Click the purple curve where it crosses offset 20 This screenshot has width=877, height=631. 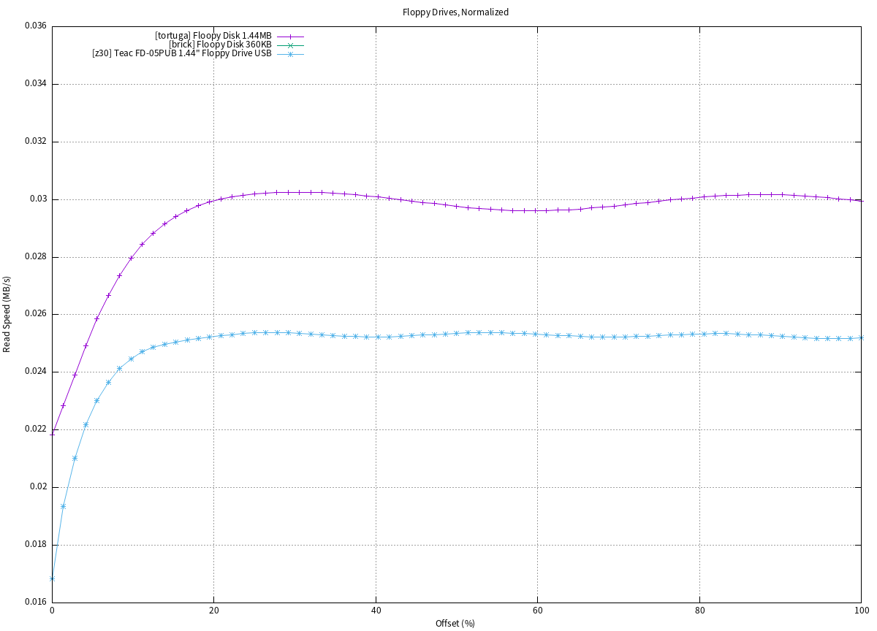coord(213,201)
